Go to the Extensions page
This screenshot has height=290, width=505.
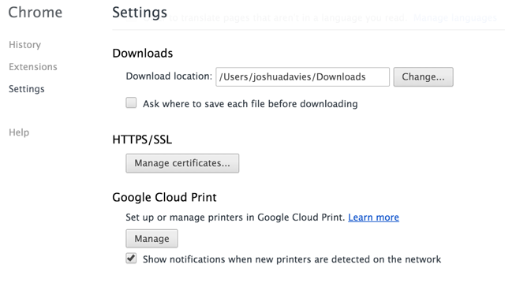pyautogui.click(x=33, y=67)
